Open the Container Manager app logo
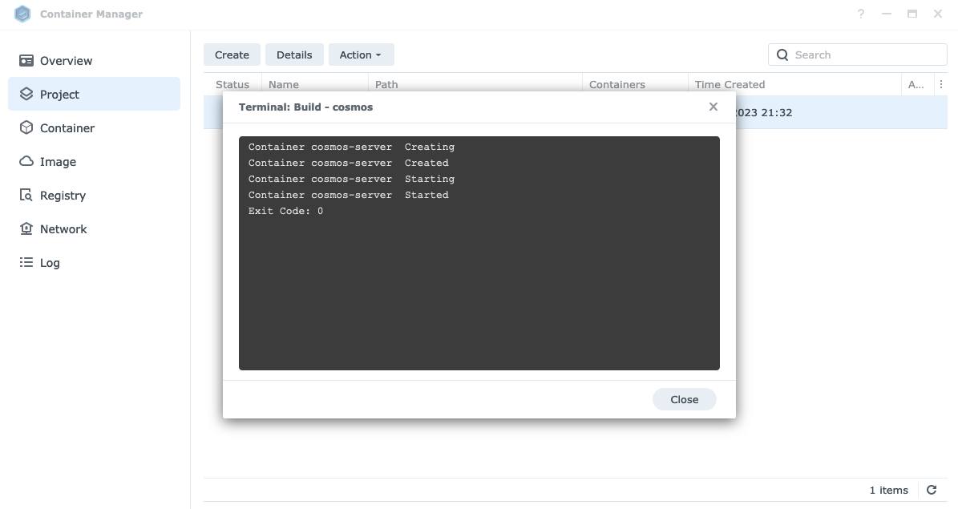The width and height of the screenshot is (958, 509). point(22,14)
